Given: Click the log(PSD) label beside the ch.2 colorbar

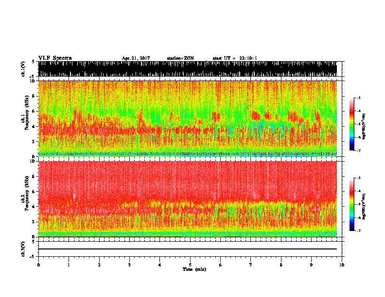Looking at the screenshot, I should (x=364, y=206).
